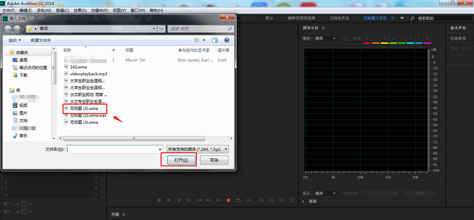The image size is (474, 220).
Task: Click Zoom In at In Point icon
Action: coord(281,200)
